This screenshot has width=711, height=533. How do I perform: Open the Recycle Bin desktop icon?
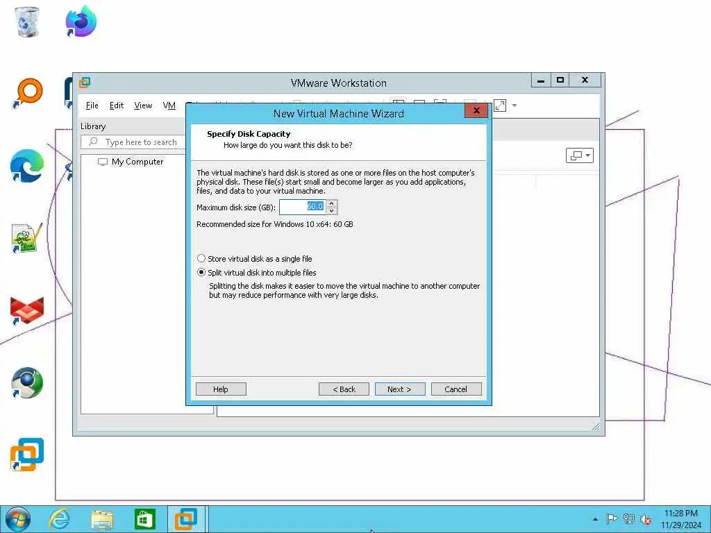tap(27, 22)
